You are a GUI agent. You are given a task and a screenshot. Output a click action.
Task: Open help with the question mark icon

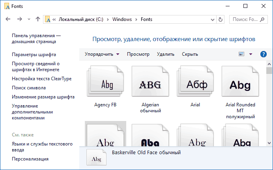264,54
